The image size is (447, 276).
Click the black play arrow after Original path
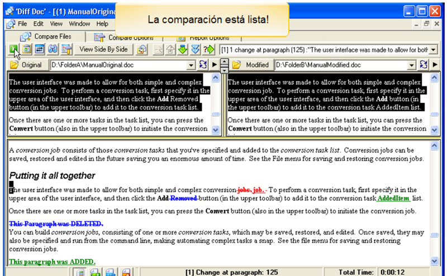[x=215, y=65]
